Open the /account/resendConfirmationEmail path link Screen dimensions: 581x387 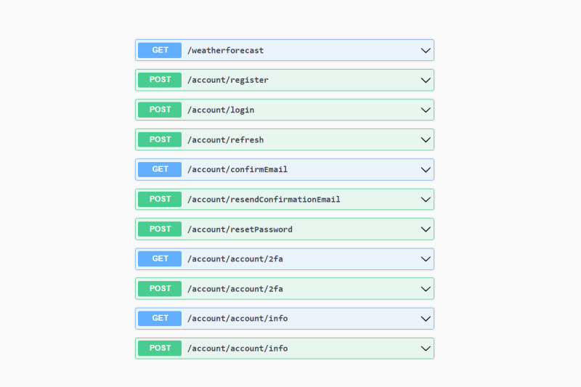click(264, 199)
